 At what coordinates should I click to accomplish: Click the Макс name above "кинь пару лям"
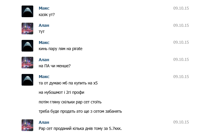pos(44,43)
